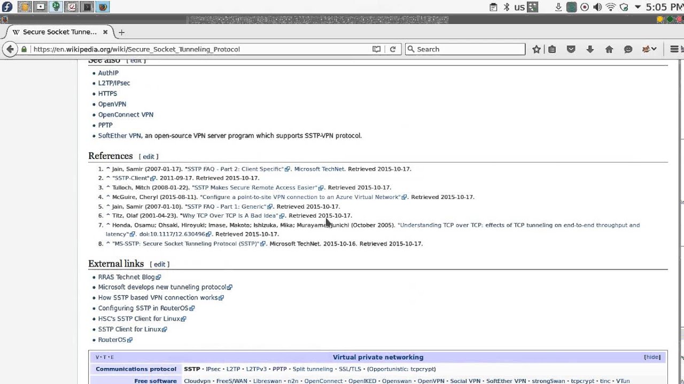The image size is (684, 384).
Task: Edit the External links section
Action: (159, 265)
